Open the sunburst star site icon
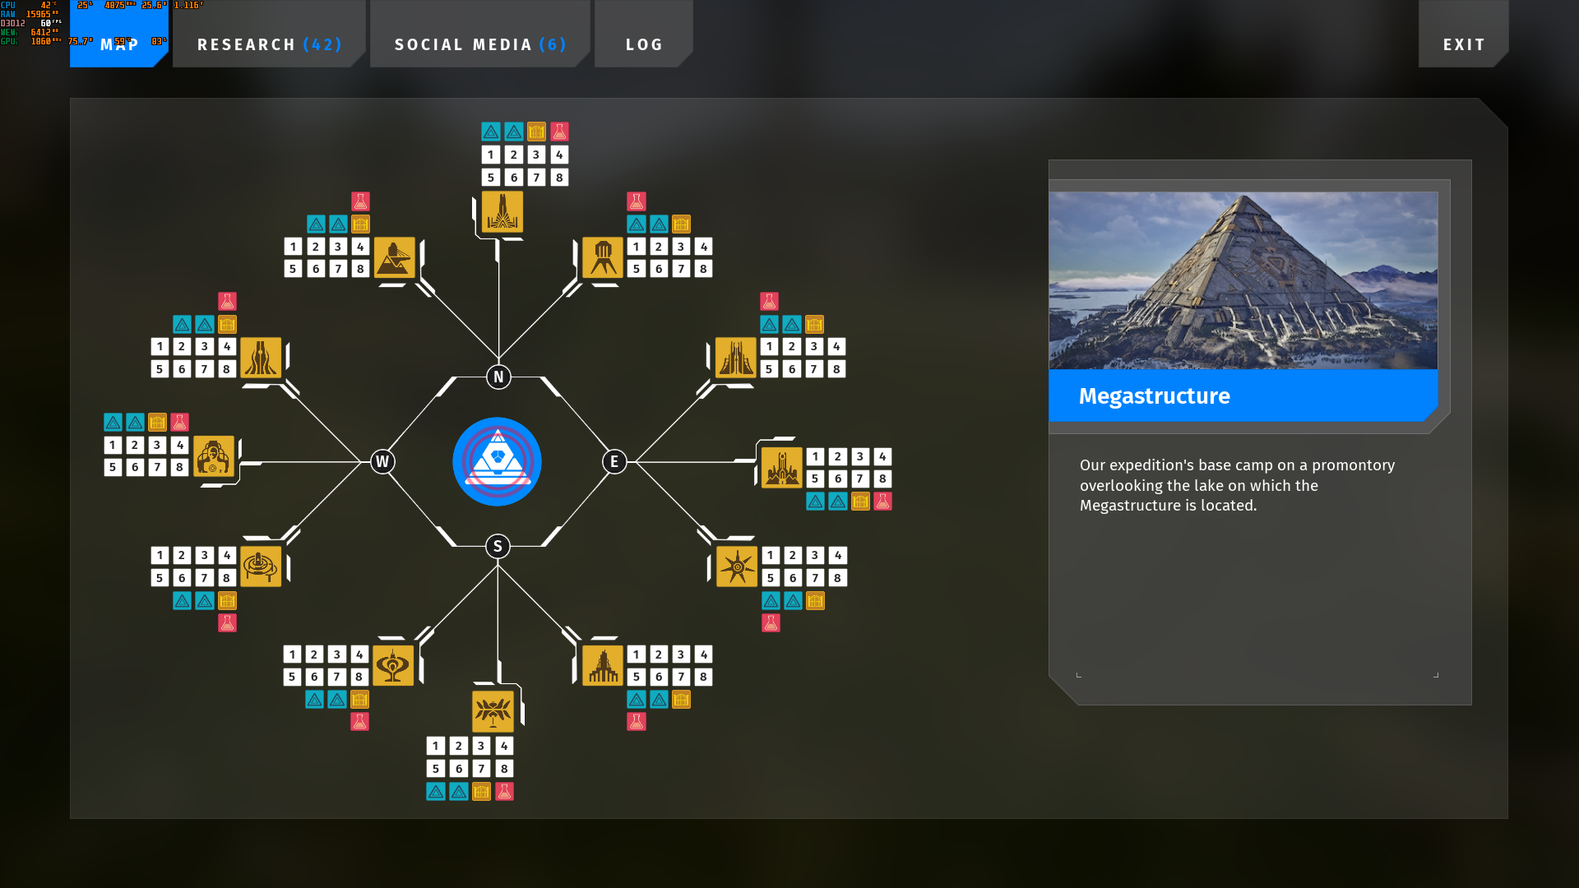Image resolution: width=1579 pixels, height=888 pixels. pyautogui.click(x=737, y=567)
